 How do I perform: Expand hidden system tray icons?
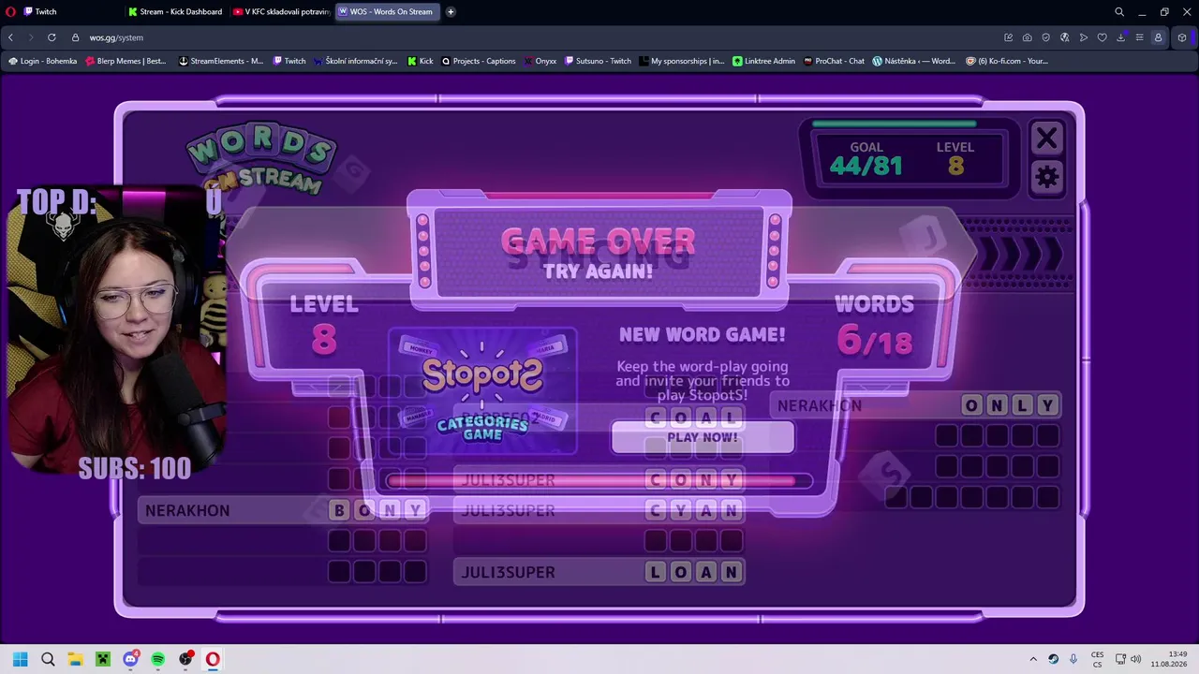pos(1033,659)
